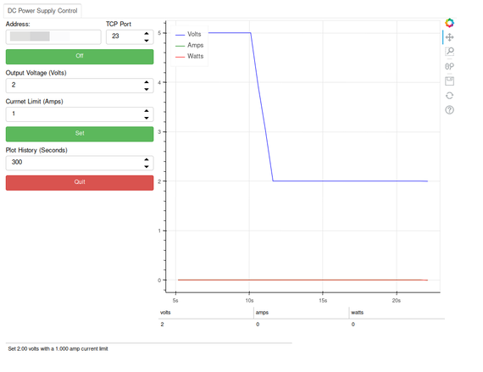Open the Bokeh logo link
Viewport: 483px width, 372px height.
(x=449, y=23)
